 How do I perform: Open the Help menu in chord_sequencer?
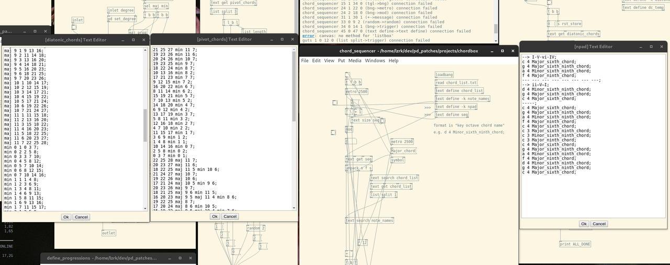[393, 61]
